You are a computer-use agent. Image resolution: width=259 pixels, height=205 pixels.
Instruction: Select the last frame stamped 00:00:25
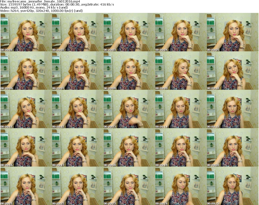(x=233, y=186)
